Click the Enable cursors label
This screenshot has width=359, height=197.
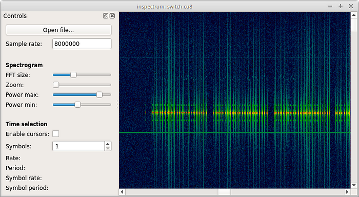click(28, 134)
